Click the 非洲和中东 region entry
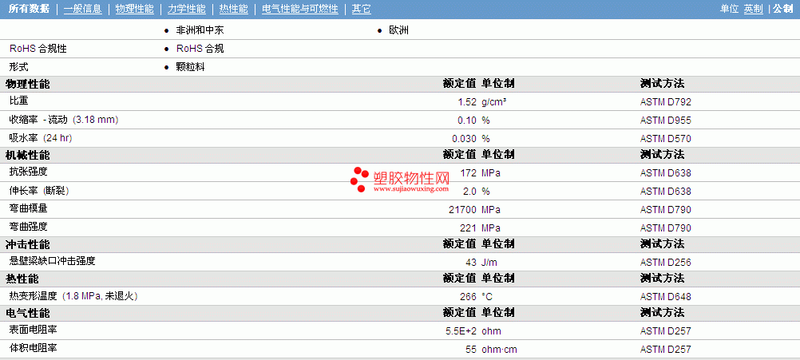The image size is (800, 360). coord(200,30)
